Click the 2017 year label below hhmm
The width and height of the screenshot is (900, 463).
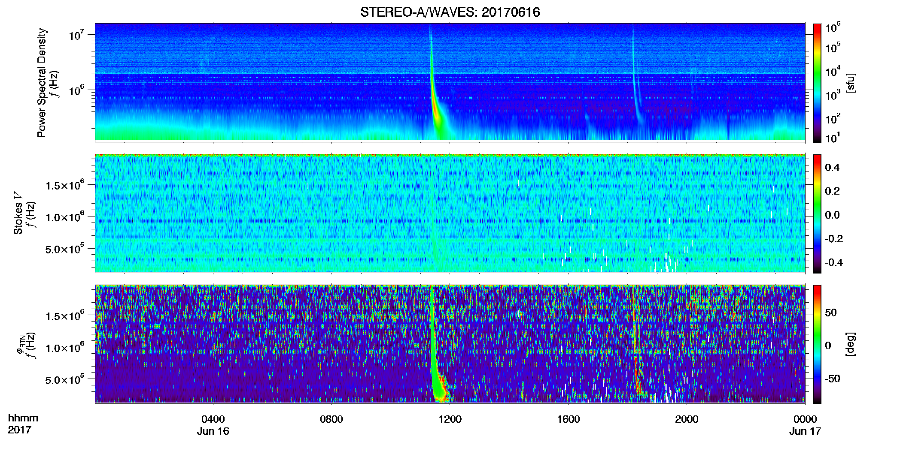[x=19, y=430]
